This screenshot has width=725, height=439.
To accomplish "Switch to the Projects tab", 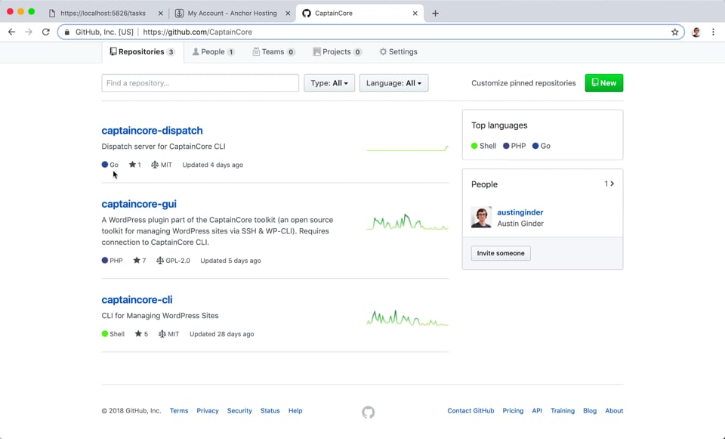I will (x=337, y=52).
